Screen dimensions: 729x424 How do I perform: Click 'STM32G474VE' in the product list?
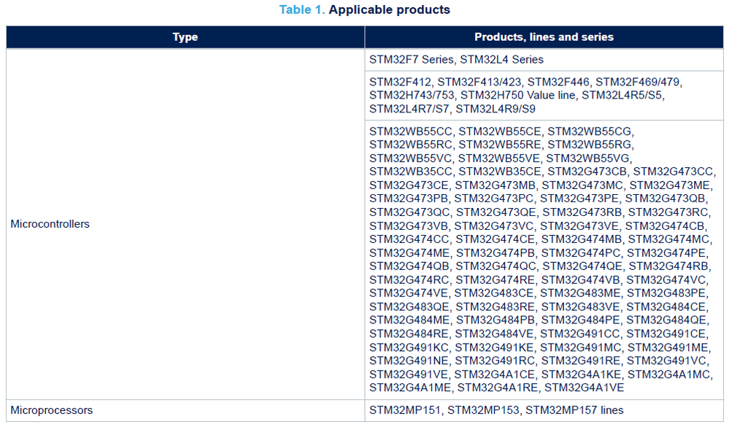[x=409, y=293]
